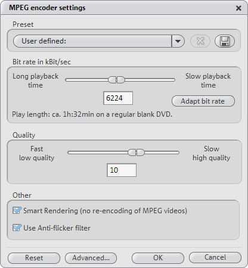Select the "User defined:" preset combo box
Screen dimensions: 248x268
[x=99, y=41]
